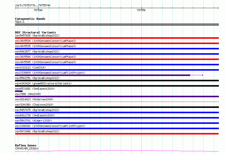
Task: Click the blue bar under nsv5457475
Action: point(117,112)
